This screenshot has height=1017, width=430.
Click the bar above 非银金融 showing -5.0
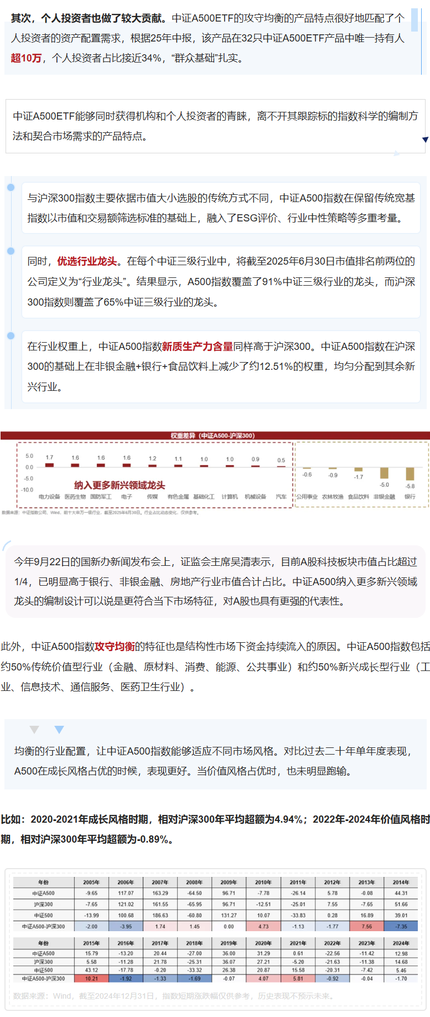pos(384,473)
